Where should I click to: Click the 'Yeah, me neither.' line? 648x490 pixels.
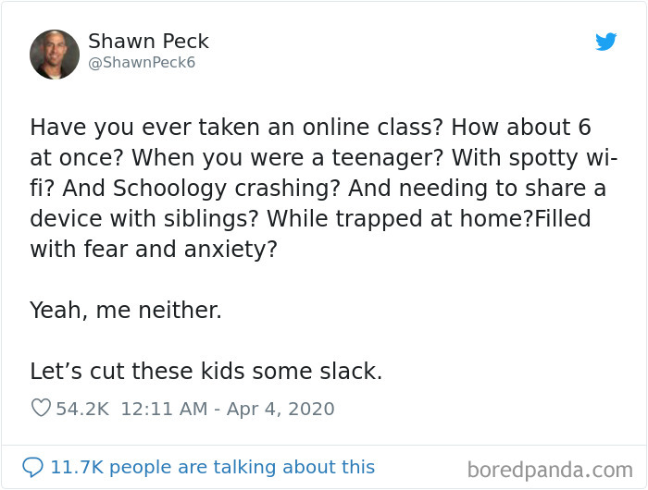pos(126,310)
